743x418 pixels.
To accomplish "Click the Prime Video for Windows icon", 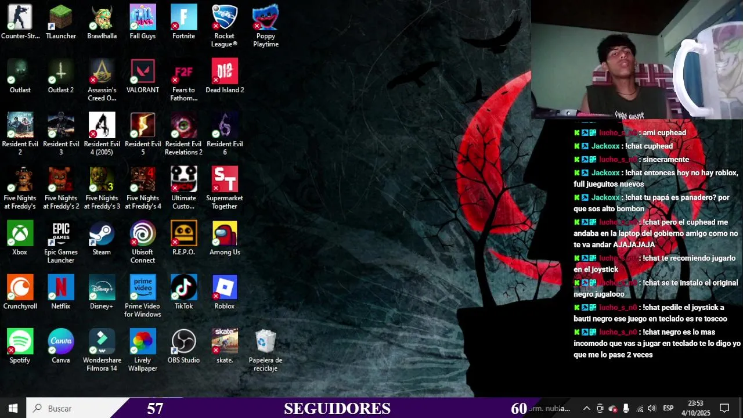I will 143,296.
